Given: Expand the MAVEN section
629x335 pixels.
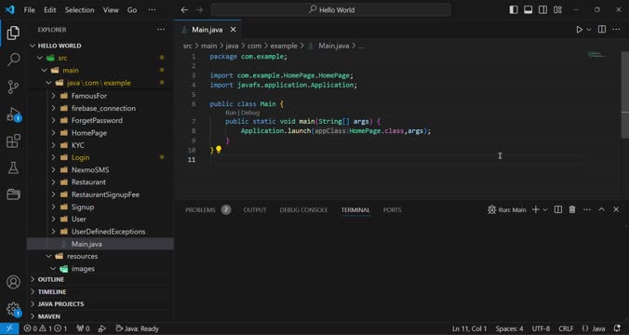Looking at the screenshot, I should tap(100, 316).
